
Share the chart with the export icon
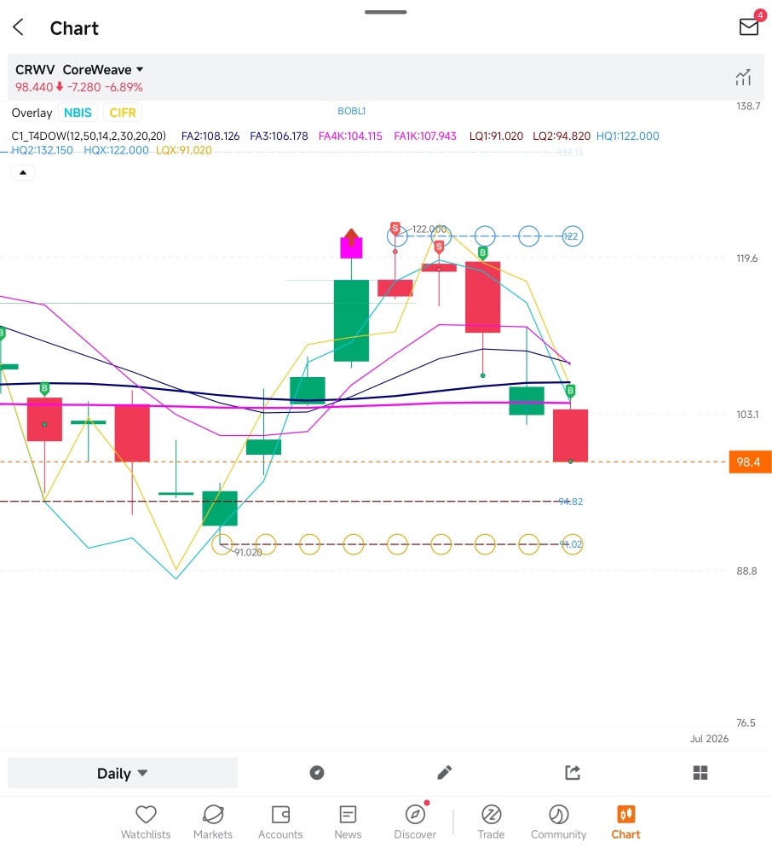pos(573,773)
